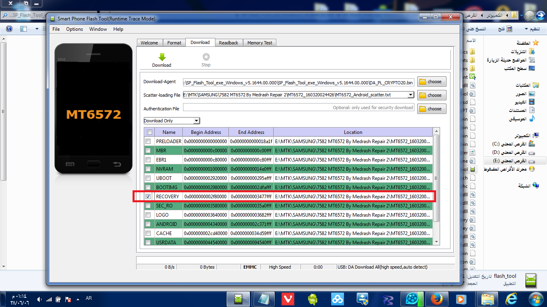Open Windows Explorer from the taskbar
Image resolution: width=547 pixels, height=307 pixels.
click(x=487, y=299)
